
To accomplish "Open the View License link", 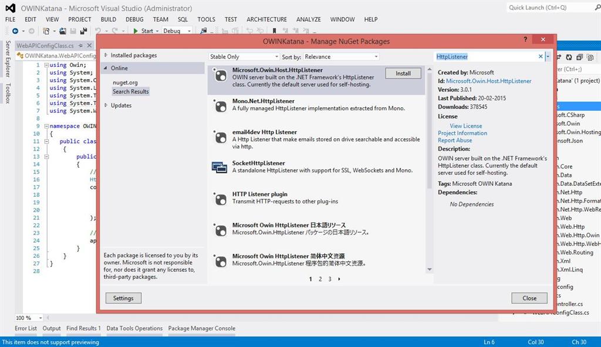I will click(x=465, y=125).
